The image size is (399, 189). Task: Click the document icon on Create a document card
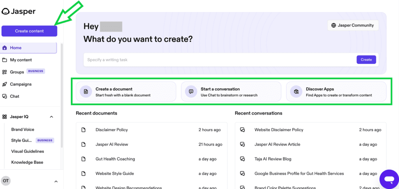click(x=86, y=92)
